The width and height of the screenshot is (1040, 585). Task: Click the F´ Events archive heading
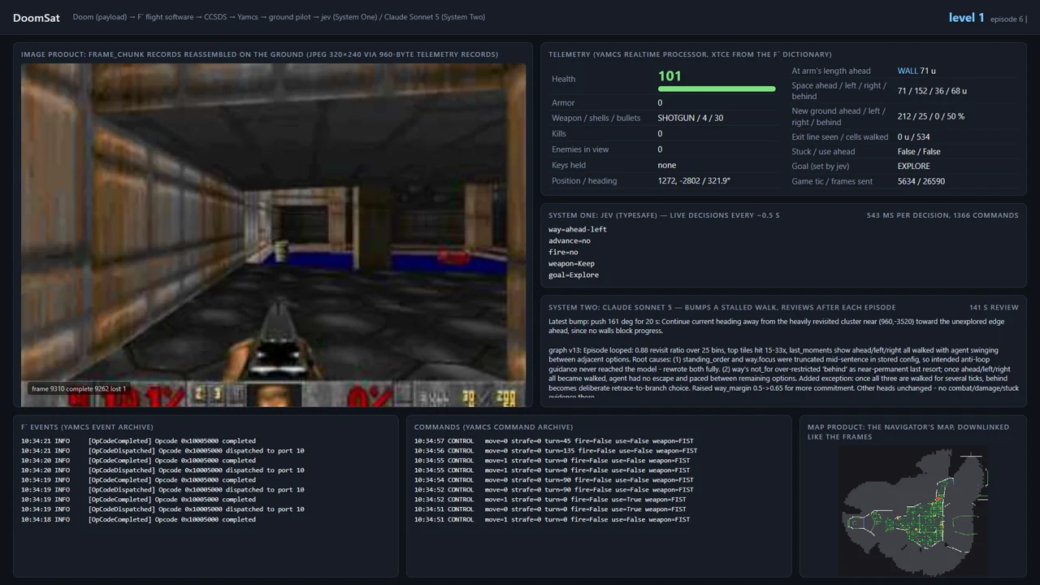point(87,427)
